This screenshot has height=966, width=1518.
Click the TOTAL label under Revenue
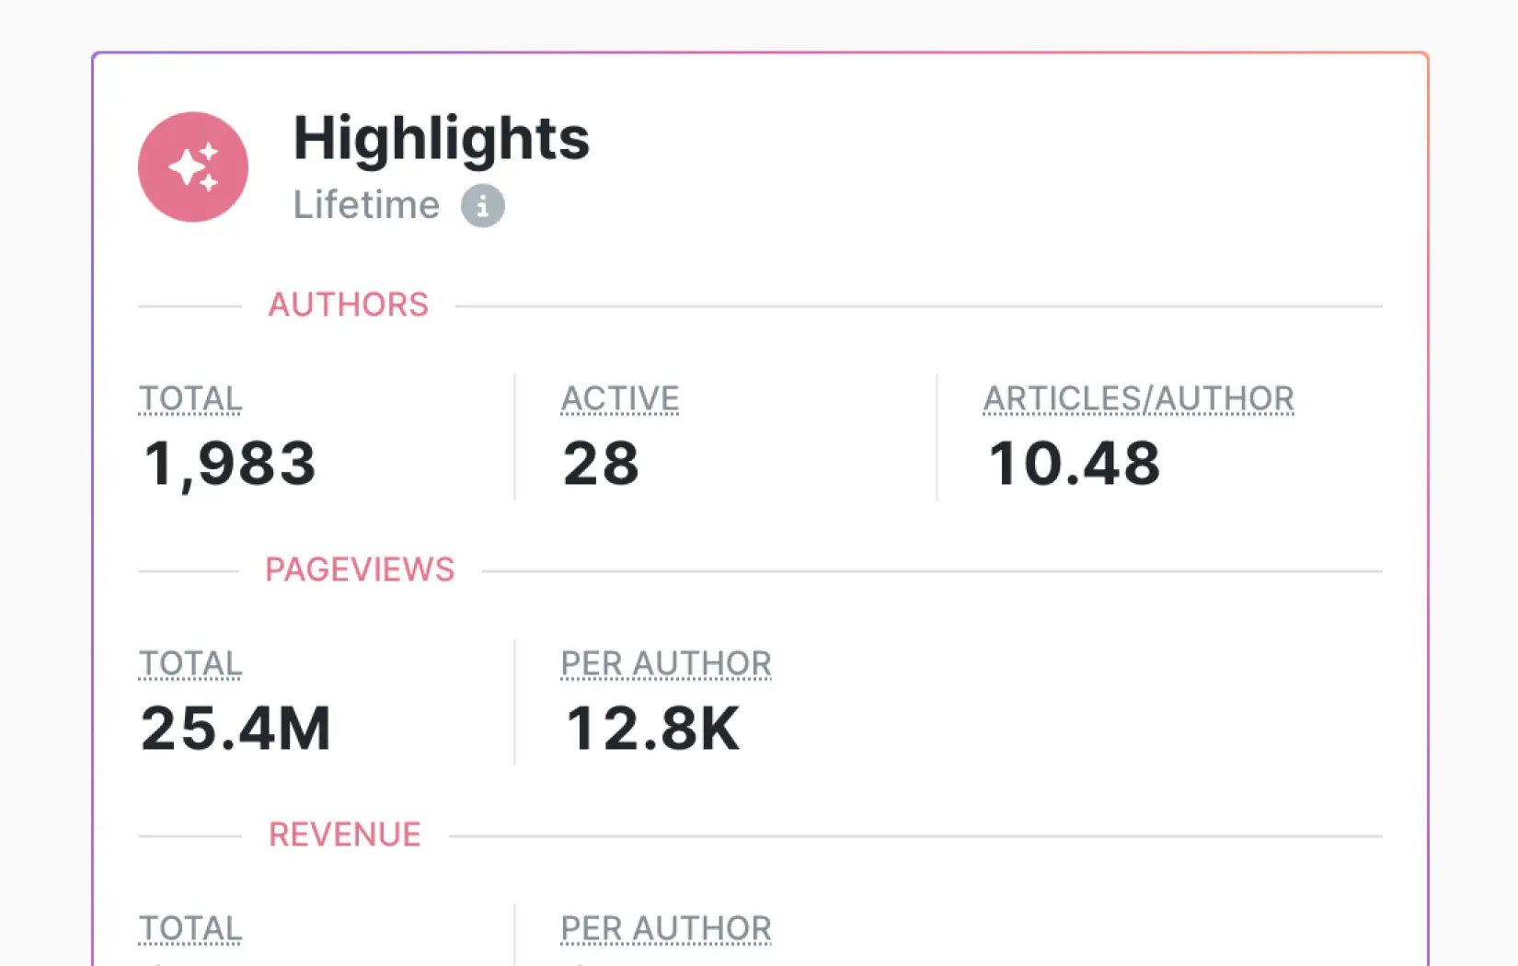(x=190, y=928)
